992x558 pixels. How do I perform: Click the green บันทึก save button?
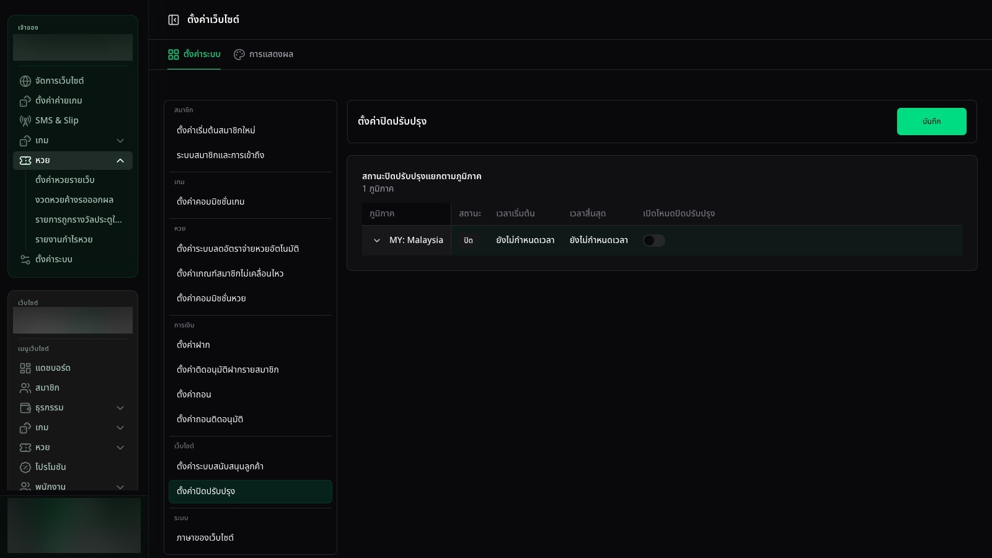pos(931,122)
